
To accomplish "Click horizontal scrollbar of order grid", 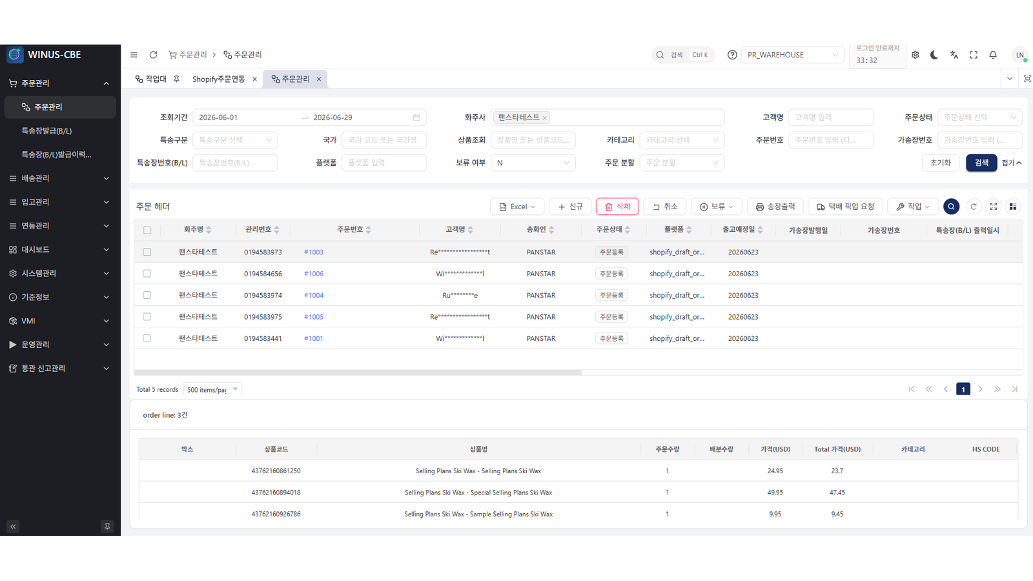I will coord(358,372).
